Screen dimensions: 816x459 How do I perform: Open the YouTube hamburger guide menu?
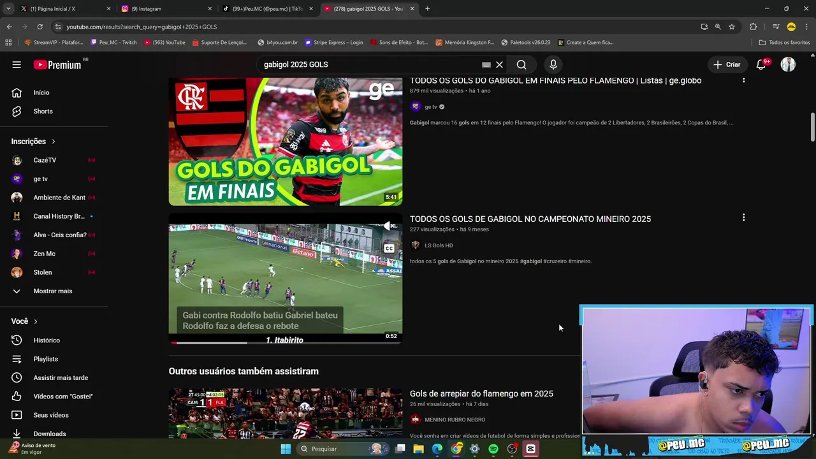(17, 64)
